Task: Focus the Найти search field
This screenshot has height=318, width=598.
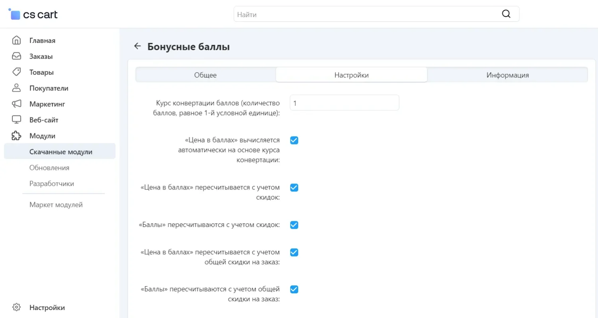Action: (376, 14)
